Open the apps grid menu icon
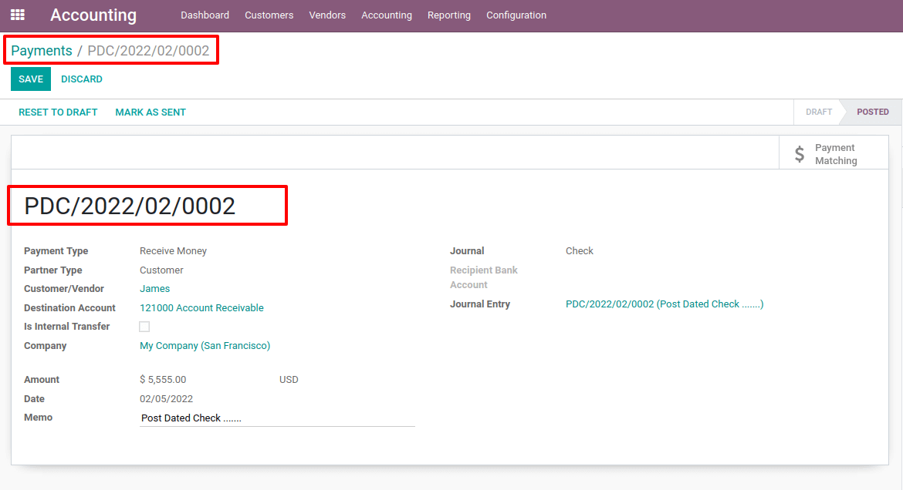Image resolution: width=903 pixels, height=490 pixels. pyautogui.click(x=18, y=15)
